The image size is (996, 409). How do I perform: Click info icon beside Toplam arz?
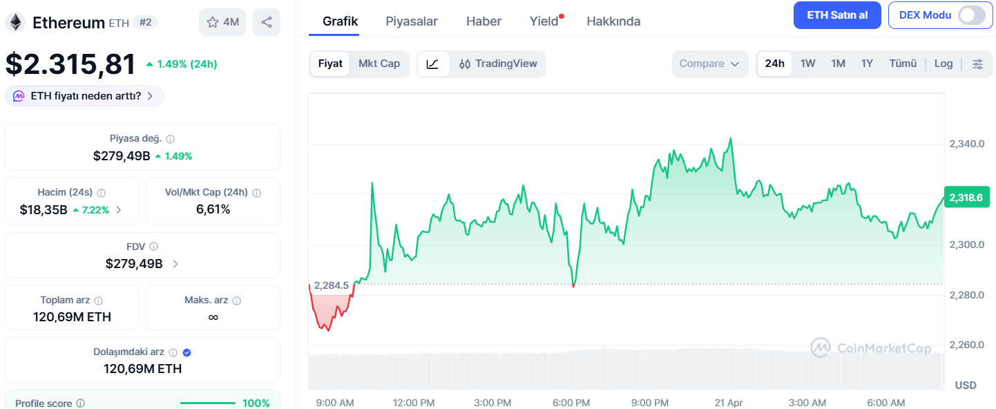point(99,301)
